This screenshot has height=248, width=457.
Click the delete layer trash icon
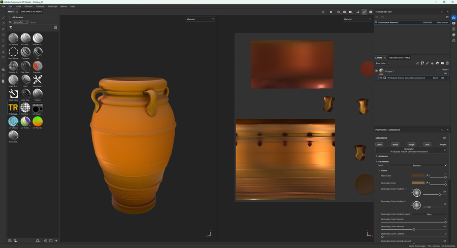[447, 63]
